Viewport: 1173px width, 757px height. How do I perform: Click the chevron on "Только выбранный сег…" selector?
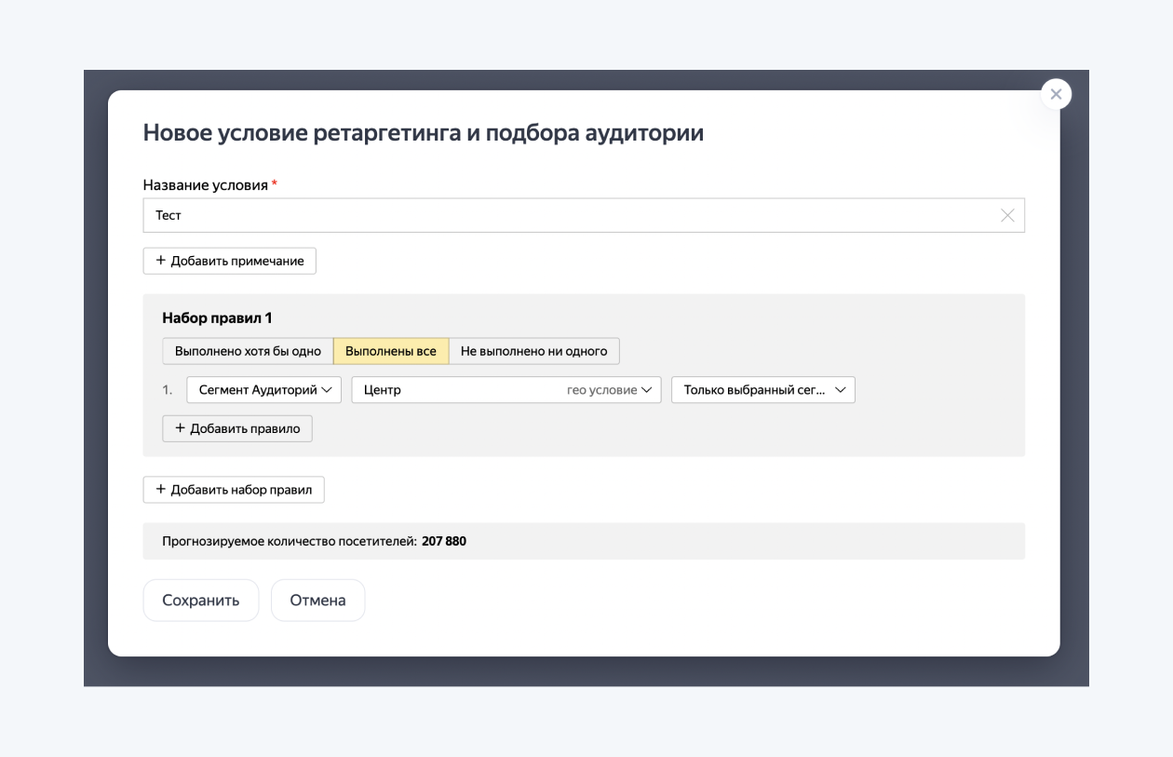[839, 389]
